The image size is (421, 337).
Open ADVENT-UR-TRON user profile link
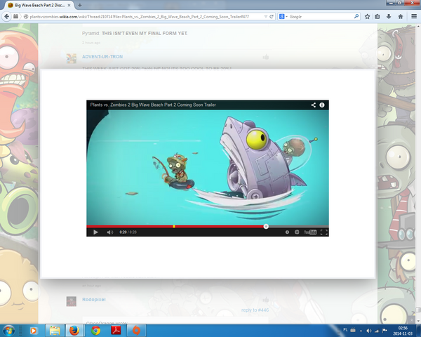[x=102, y=57]
